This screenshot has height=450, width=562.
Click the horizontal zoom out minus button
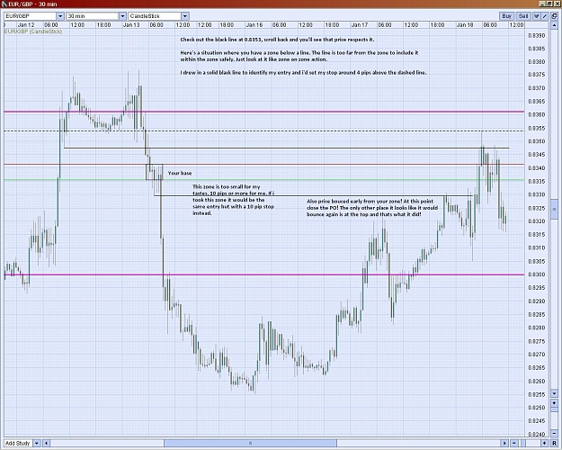[x=514, y=443]
